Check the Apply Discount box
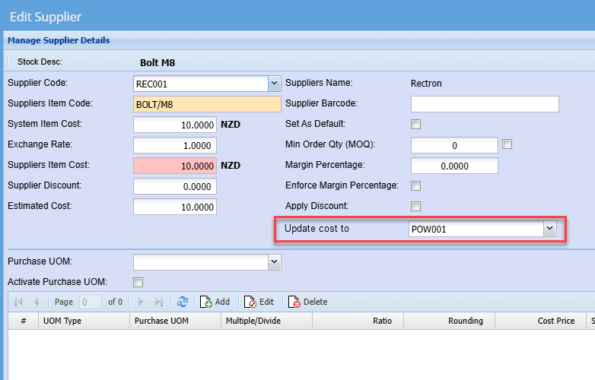 pos(416,206)
